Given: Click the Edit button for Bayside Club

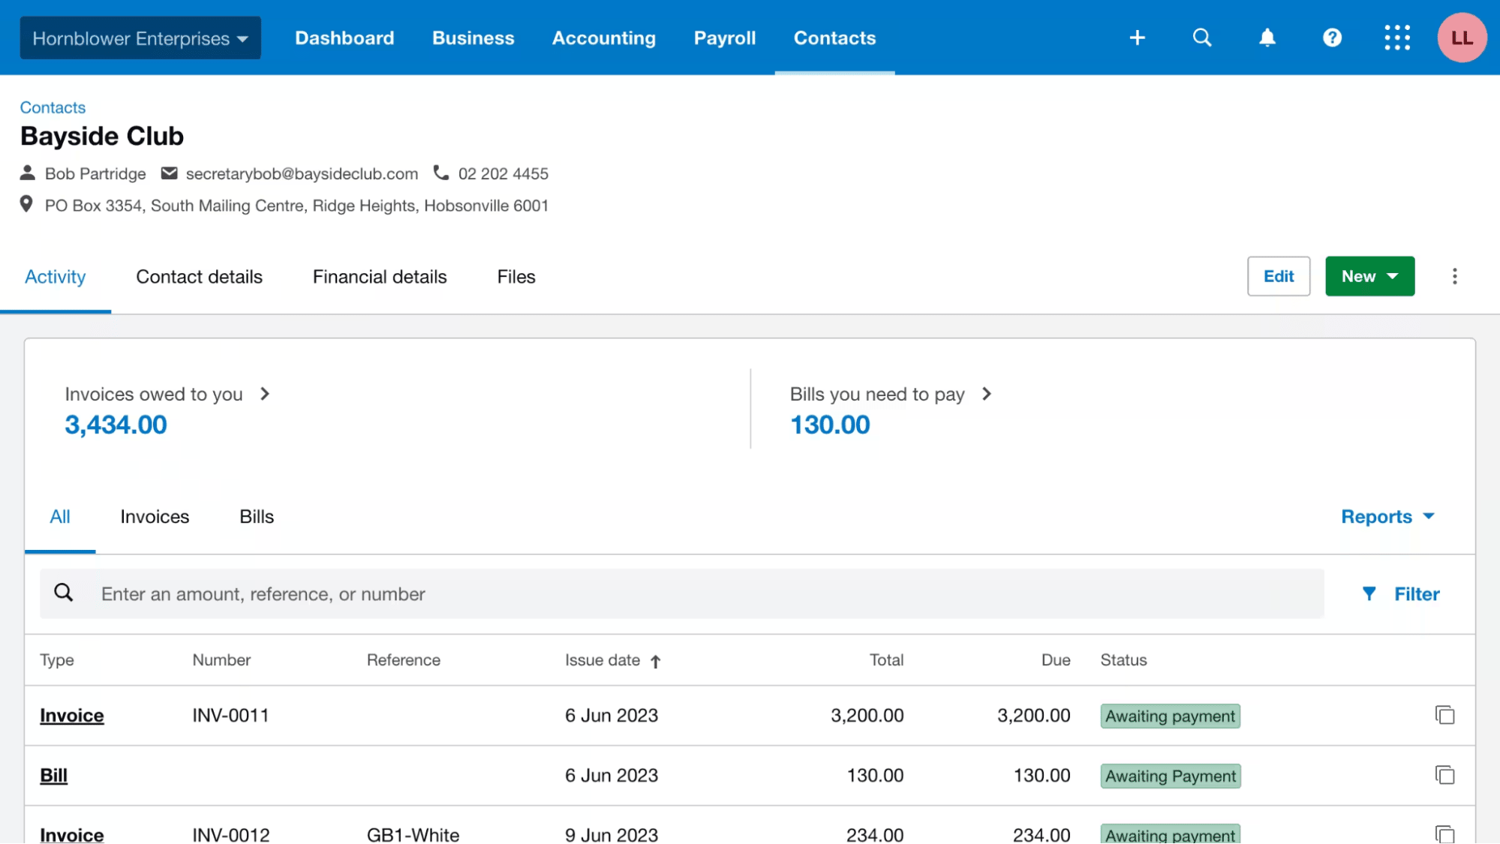Looking at the screenshot, I should 1279,275.
